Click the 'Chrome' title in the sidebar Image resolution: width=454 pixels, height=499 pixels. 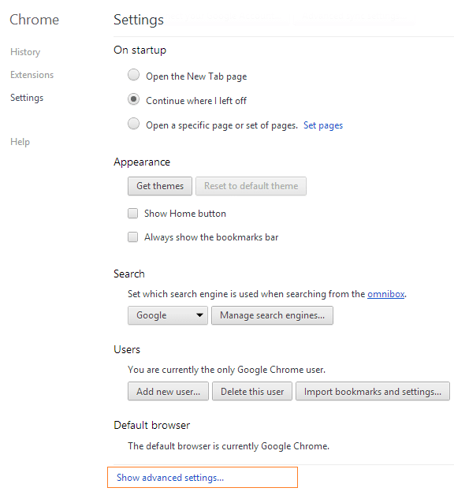pos(35,20)
